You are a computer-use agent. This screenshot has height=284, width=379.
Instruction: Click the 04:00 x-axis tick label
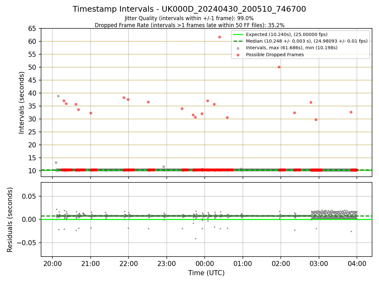(x=357, y=264)
